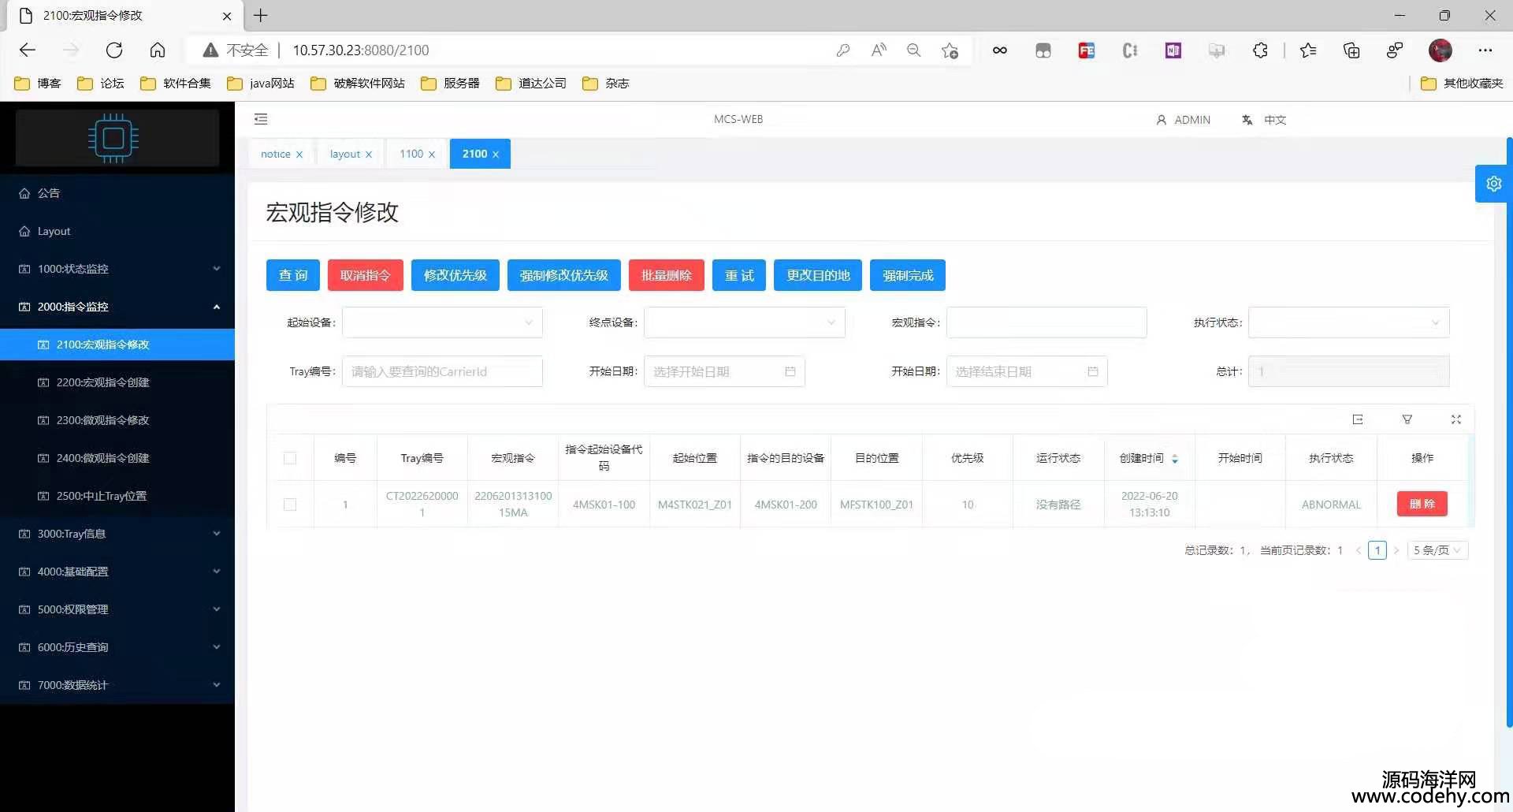
Task: Click the red 删除 button in row 1
Action: (x=1422, y=504)
